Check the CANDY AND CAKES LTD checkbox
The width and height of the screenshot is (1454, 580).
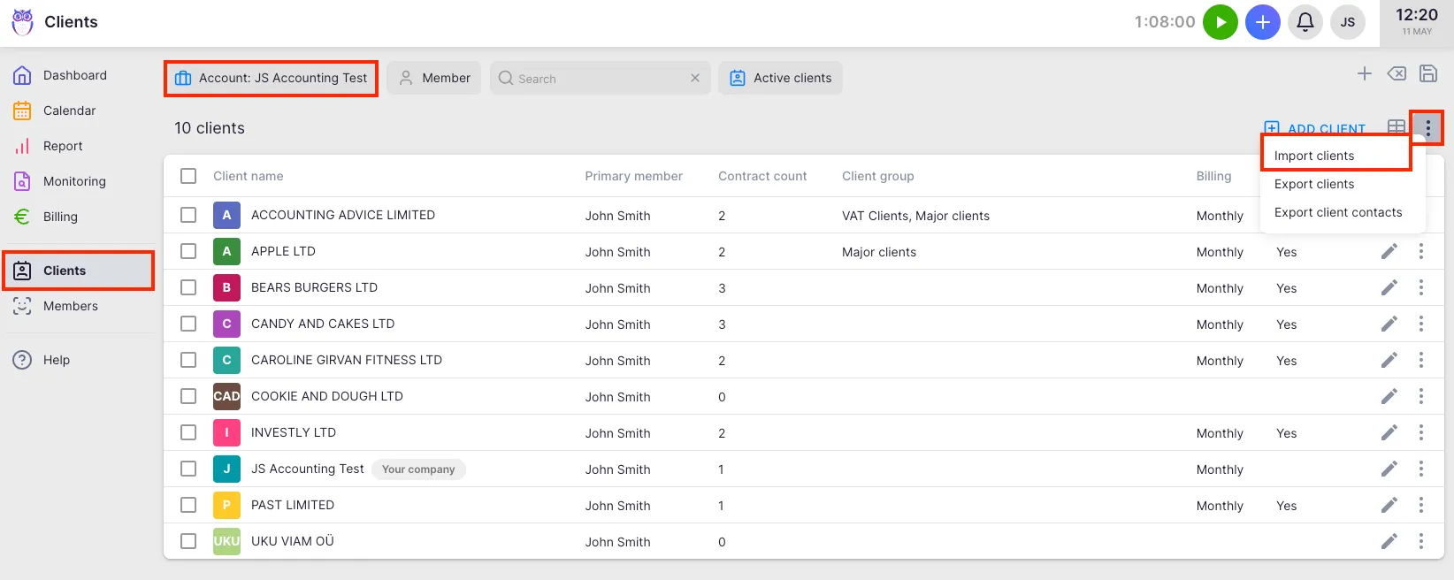188,324
